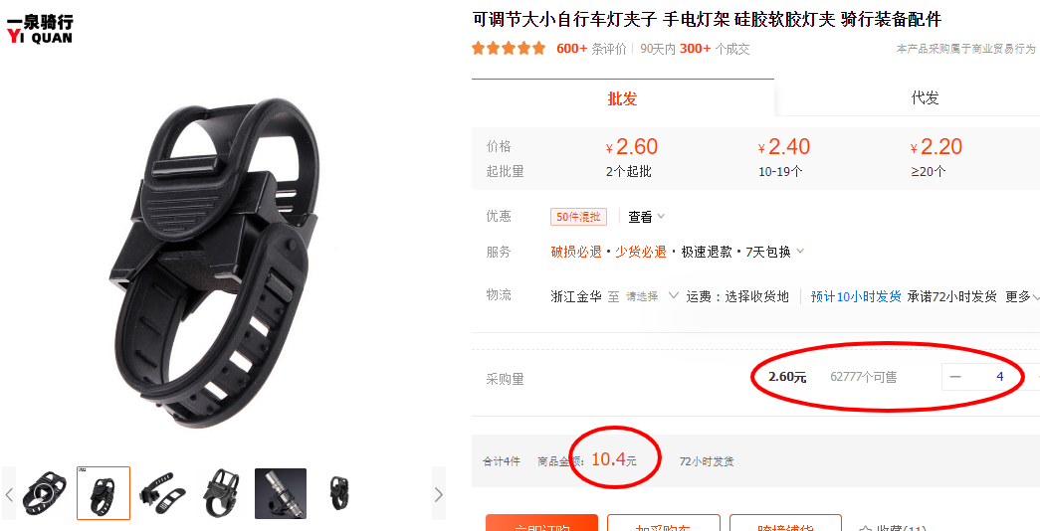Viewport: 1040px width, 531px height.
Task: Expand the service guarantees chevron
Action: pos(800,252)
